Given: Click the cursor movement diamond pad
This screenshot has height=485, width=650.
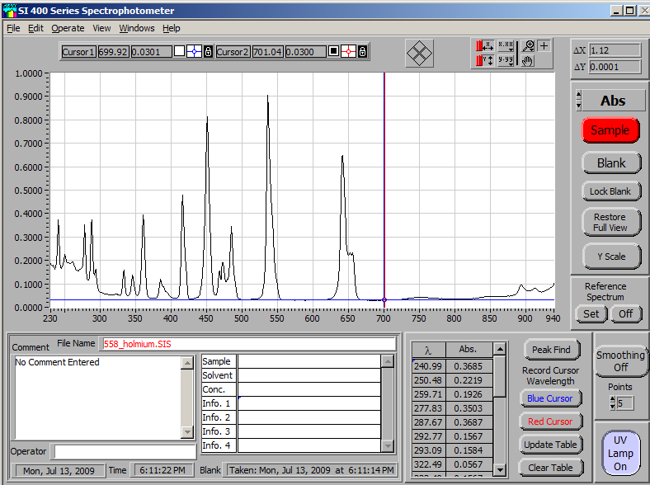Looking at the screenshot, I should tap(420, 54).
